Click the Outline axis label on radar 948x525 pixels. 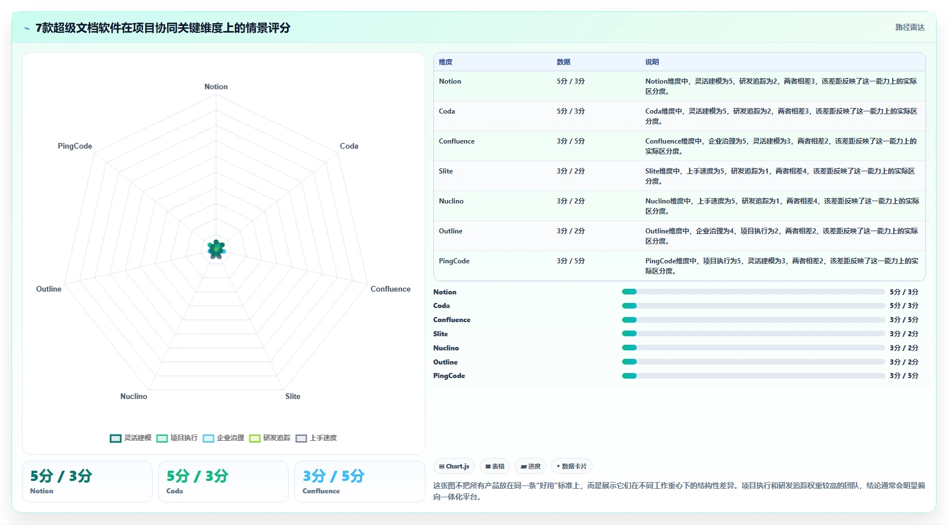pyautogui.click(x=49, y=289)
